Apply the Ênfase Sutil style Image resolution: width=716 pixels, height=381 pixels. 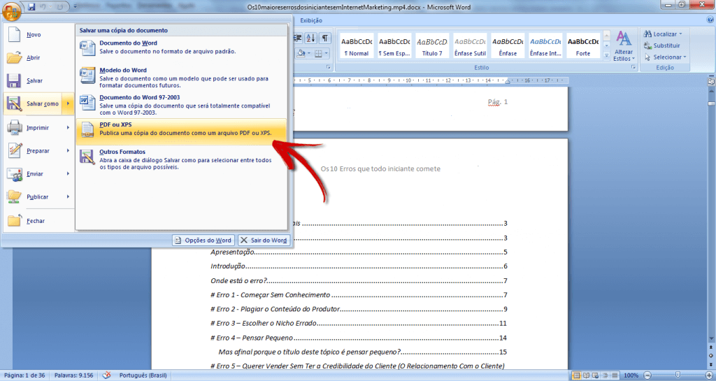pos(470,45)
